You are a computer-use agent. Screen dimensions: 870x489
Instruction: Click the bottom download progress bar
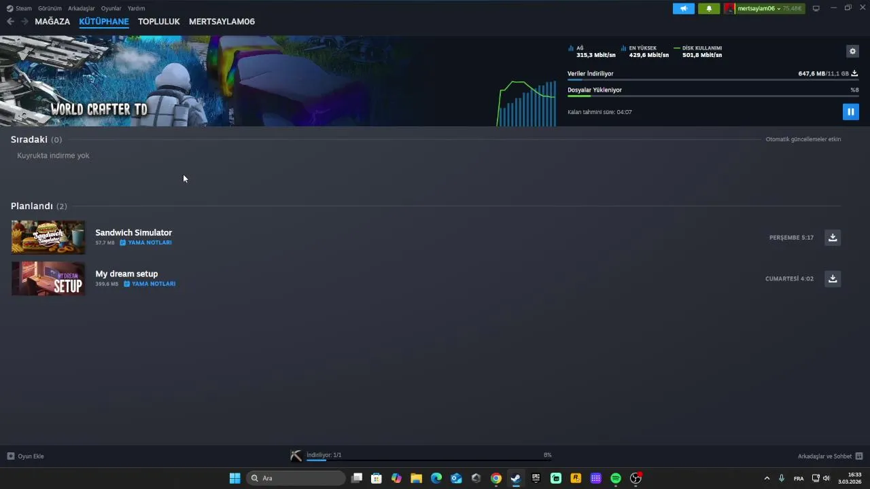coord(429,460)
